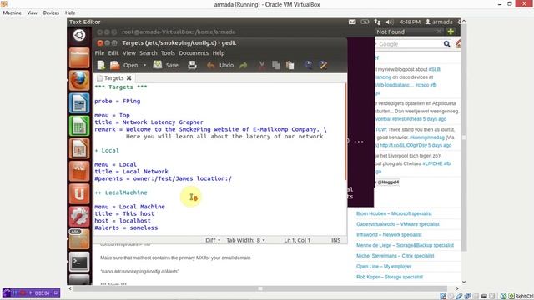534x300 pixels.
Task: Open Ubuntu Dash home from launcher
Action: [79, 35]
